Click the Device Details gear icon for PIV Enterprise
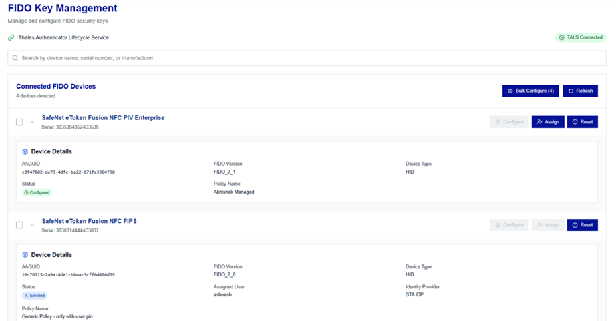Screen dimensions: 616x321 pos(25,151)
